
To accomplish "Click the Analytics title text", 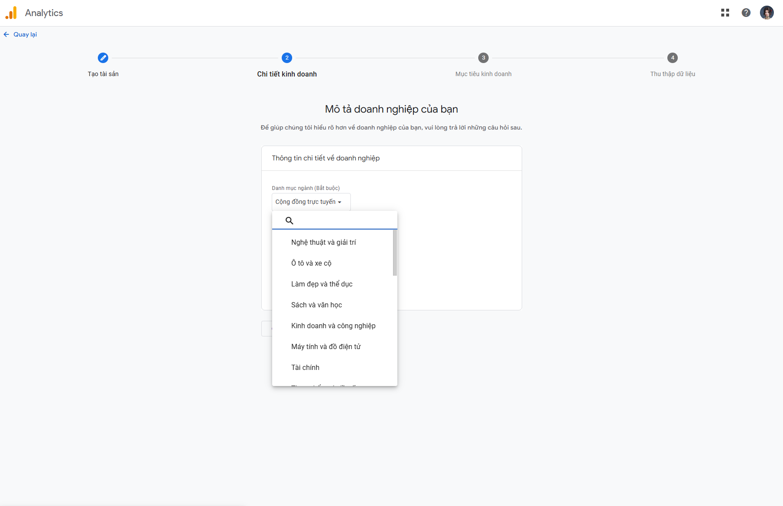I will coord(44,13).
